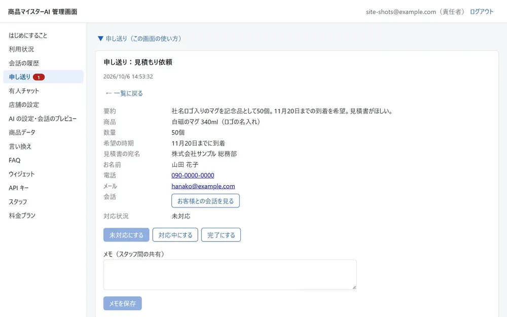
Task: Click the 要約 summary text about マグ
Action: click(x=282, y=111)
